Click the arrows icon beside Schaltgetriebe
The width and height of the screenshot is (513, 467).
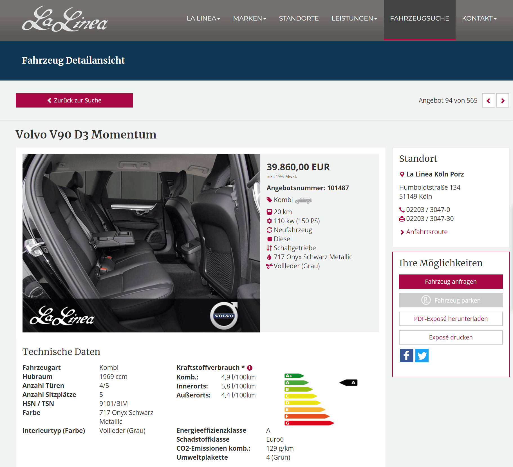point(269,248)
